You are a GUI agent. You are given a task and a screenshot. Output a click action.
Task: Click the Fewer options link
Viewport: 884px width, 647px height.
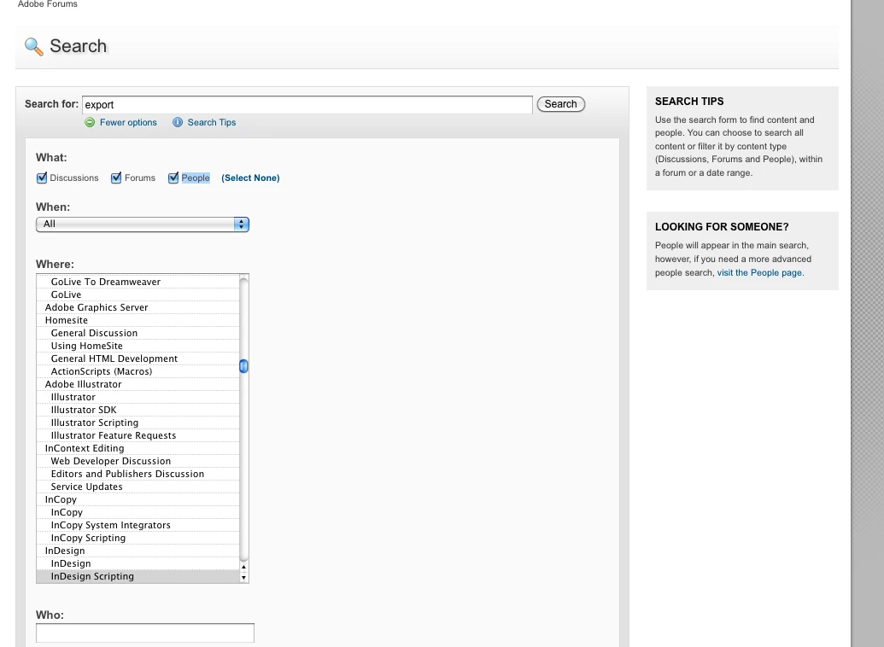click(x=128, y=122)
